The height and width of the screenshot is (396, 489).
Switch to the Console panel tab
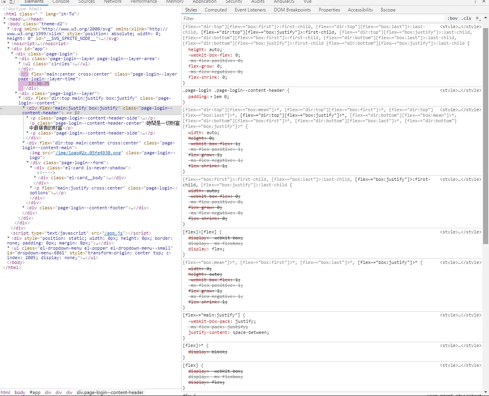tap(61, 2)
